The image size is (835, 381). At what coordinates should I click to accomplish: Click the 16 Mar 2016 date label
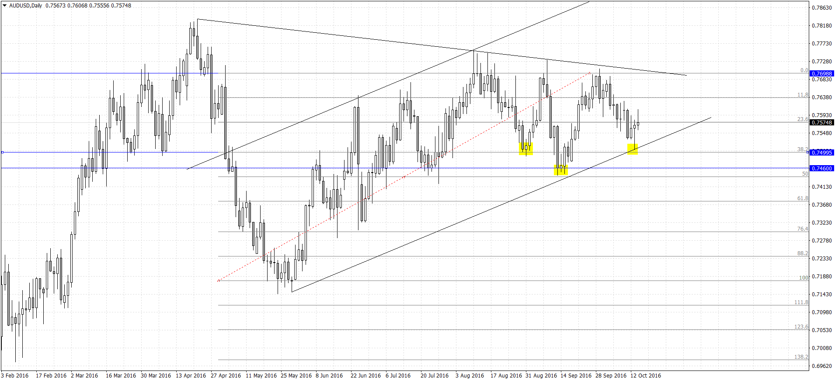click(x=121, y=376)
